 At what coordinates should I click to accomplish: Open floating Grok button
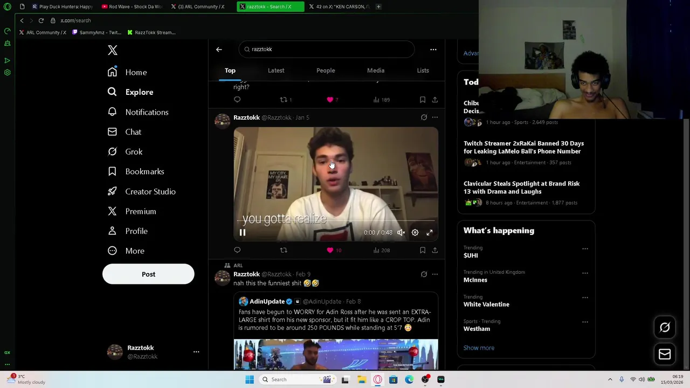665,328
